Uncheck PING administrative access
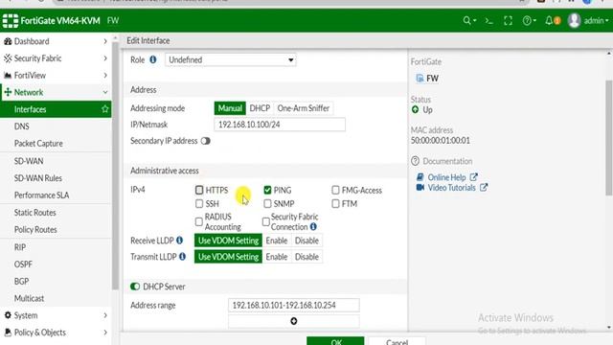The image size is (613, 345). pos(267,190)
